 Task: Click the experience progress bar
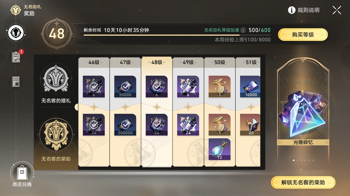pos(177,35)
